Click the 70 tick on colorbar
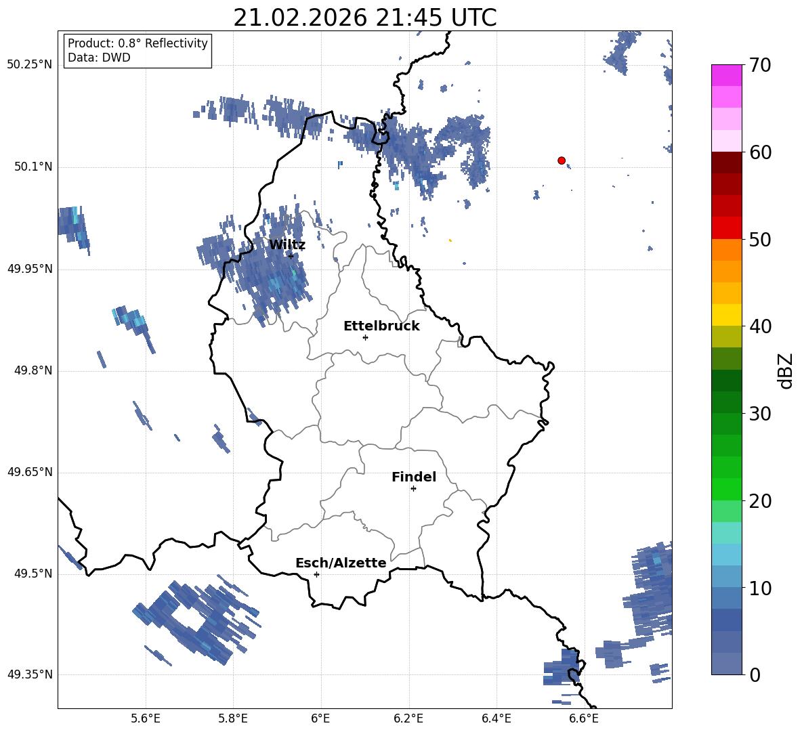 [x=760, y=65]
